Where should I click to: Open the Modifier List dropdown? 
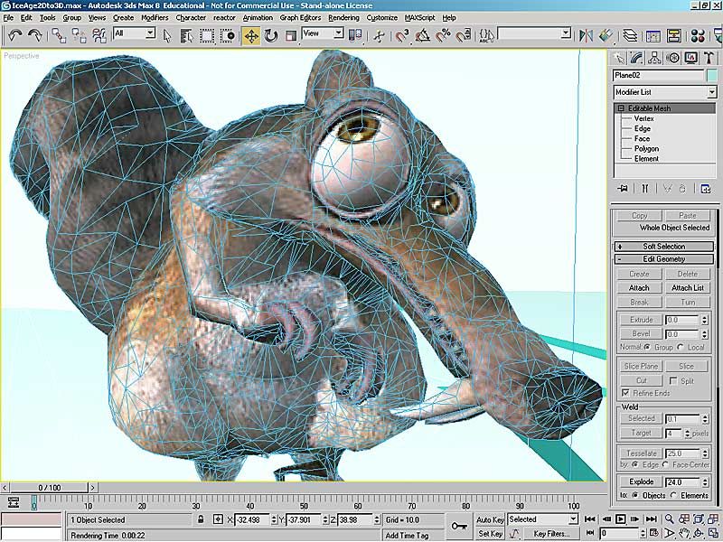pyautogui.click(x=665, y=92)
